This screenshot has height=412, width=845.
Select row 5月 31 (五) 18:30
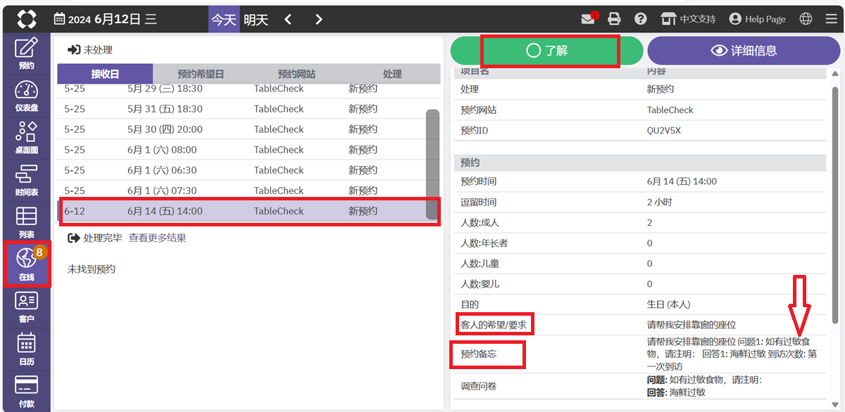[242, 109]
